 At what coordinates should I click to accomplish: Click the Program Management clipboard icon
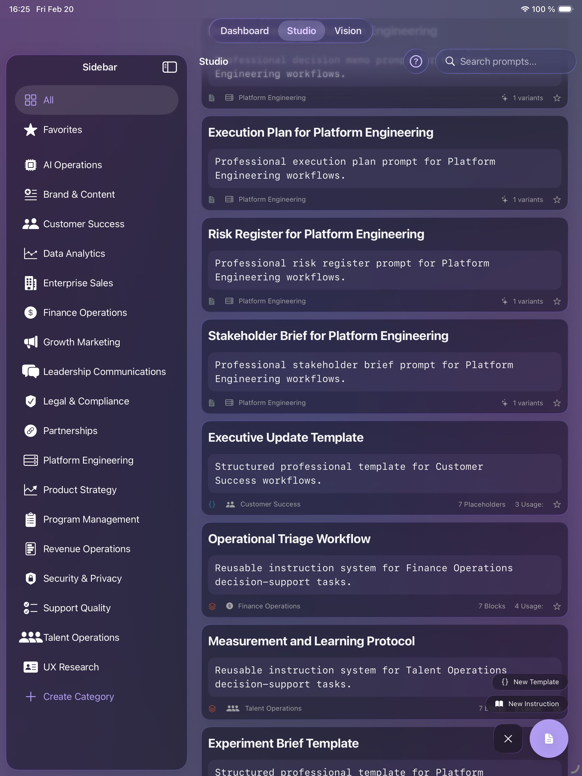tap(30, 519)
